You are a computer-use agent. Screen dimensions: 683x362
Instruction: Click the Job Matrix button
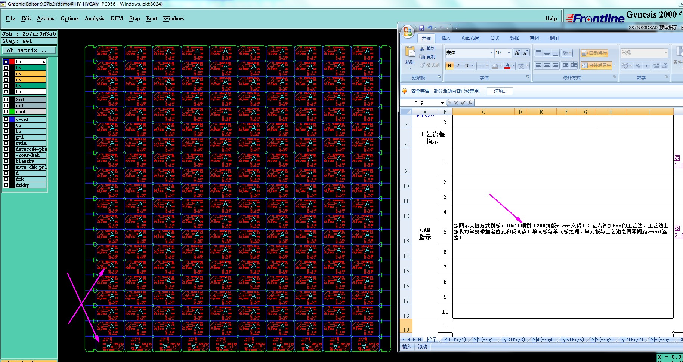pos(29,50)
